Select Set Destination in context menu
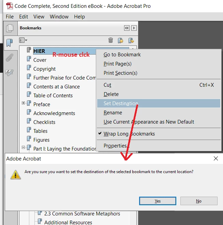This screenshot has height=225, width=223. [159, 103]
